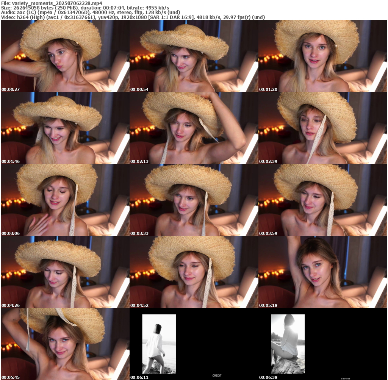Click the 00:05:18 frame without hat
The height and width of the screenshot is (380, 388).
[x=322, y=272]
